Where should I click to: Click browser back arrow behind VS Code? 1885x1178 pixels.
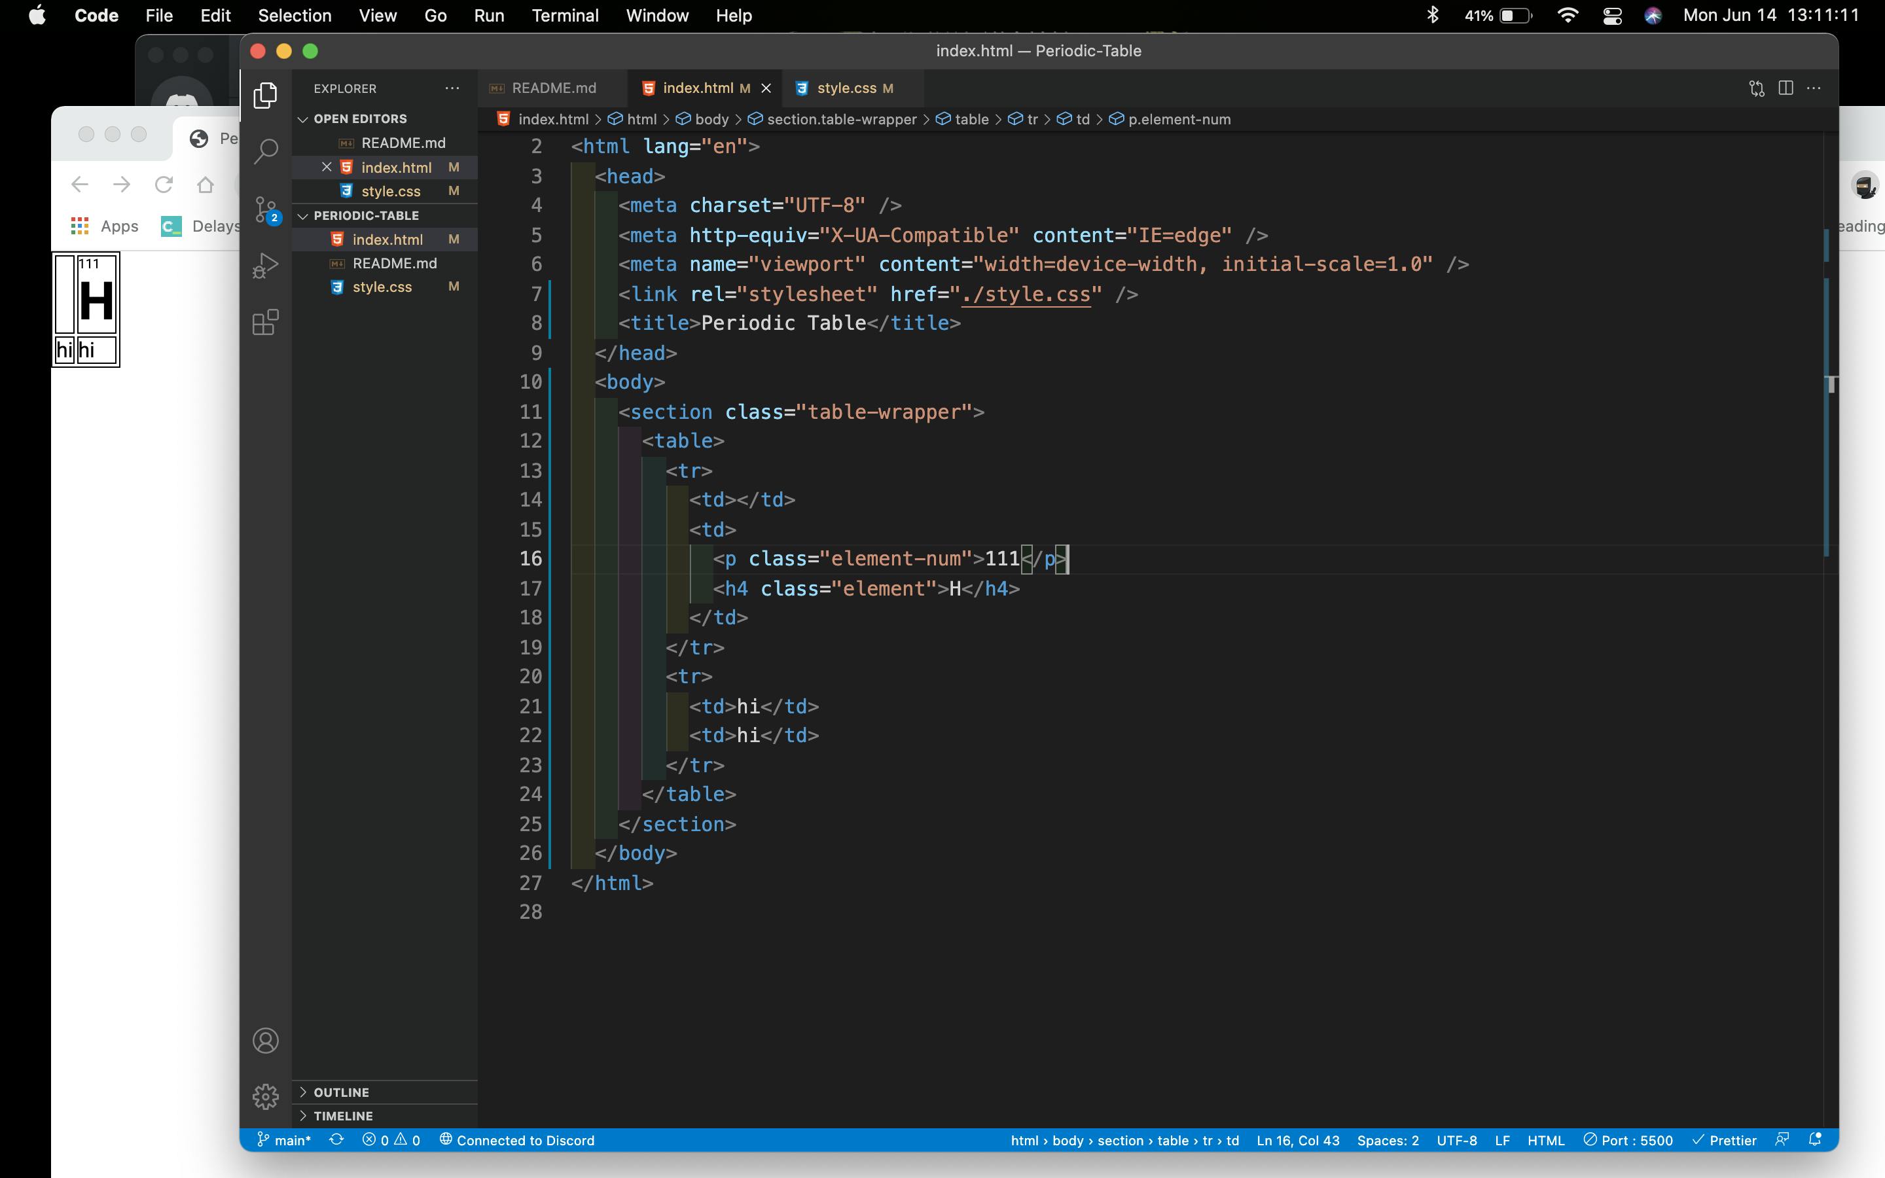79,185
